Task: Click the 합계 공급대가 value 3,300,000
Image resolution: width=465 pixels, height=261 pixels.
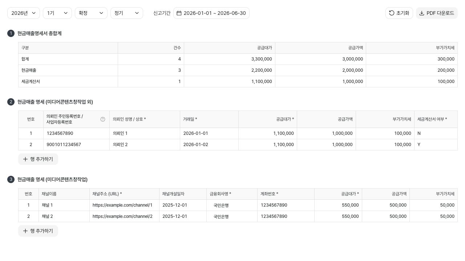Action: click(262, 59)
